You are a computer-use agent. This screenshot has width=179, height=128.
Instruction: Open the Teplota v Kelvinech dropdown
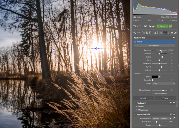pos(162,118)
